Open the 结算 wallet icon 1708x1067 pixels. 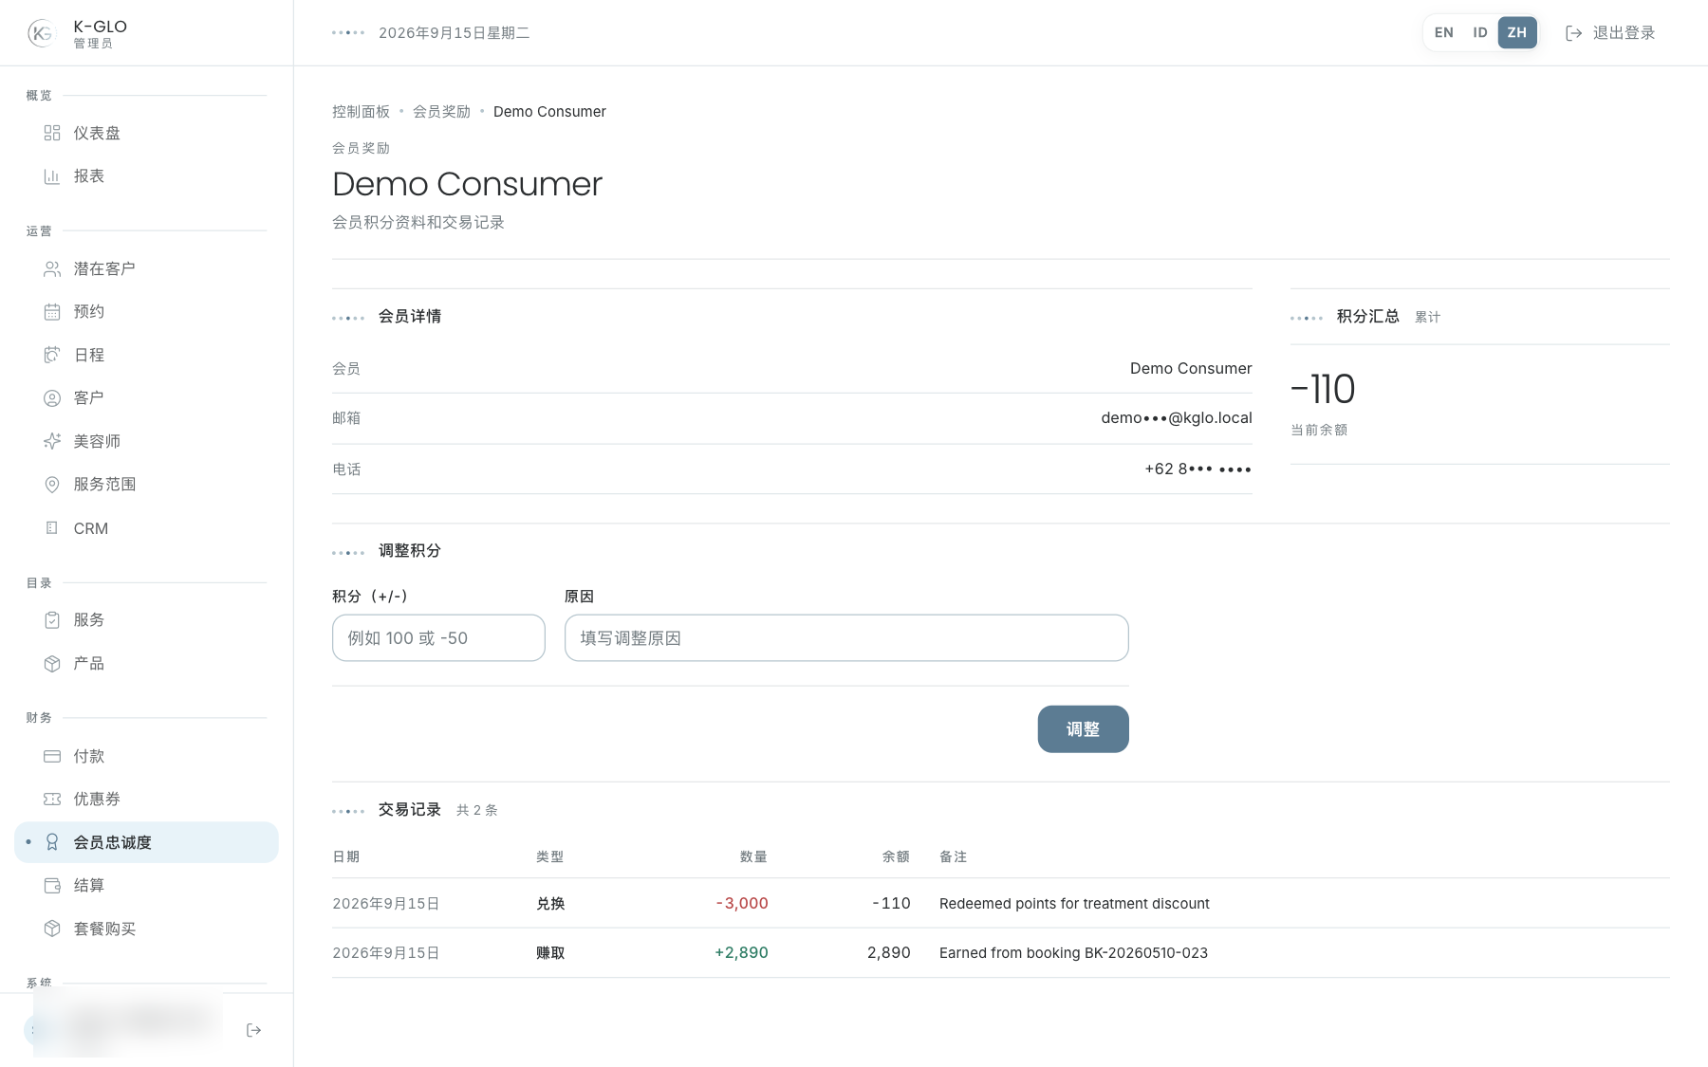coord(52,886)
